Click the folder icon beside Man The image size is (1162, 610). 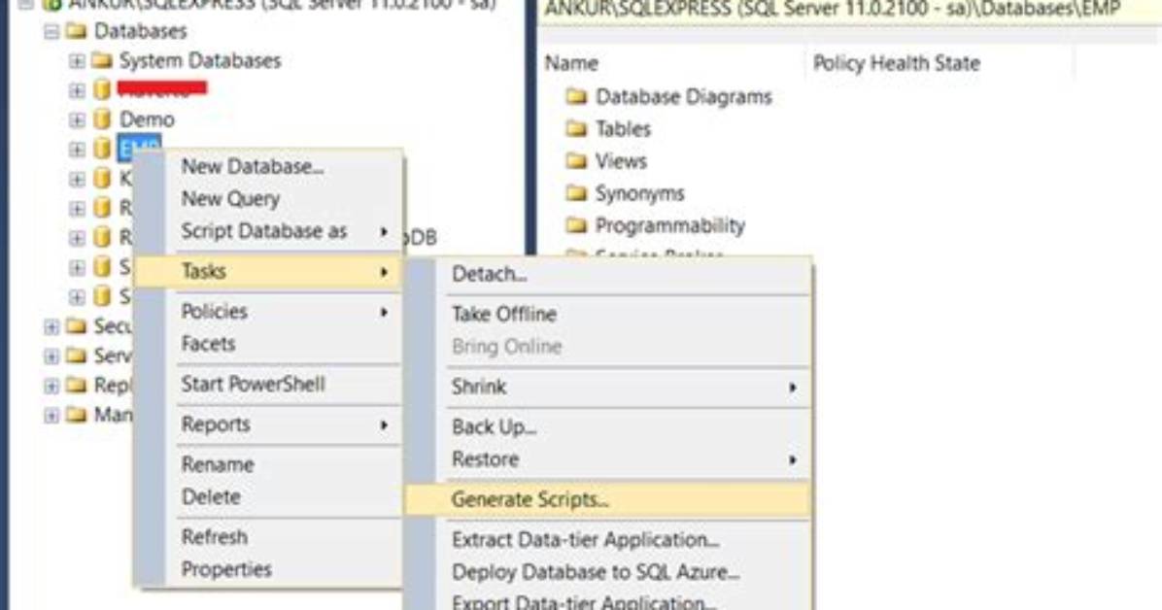point(76,415)
